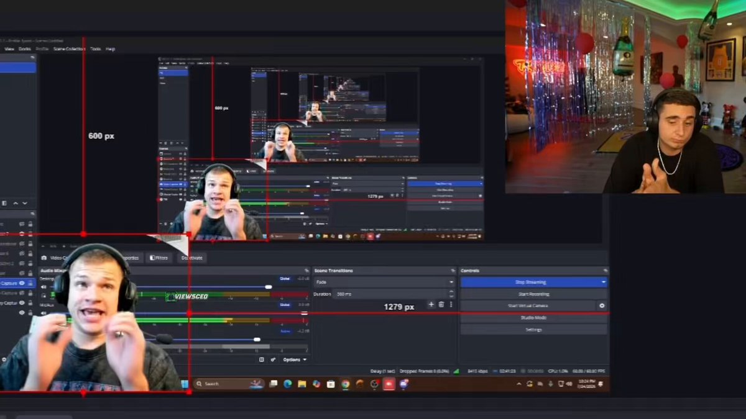The height and width of the screenshot is (419, 746).
Task: Toggle visibility of the y-Captur source
Action: [22, 302]
